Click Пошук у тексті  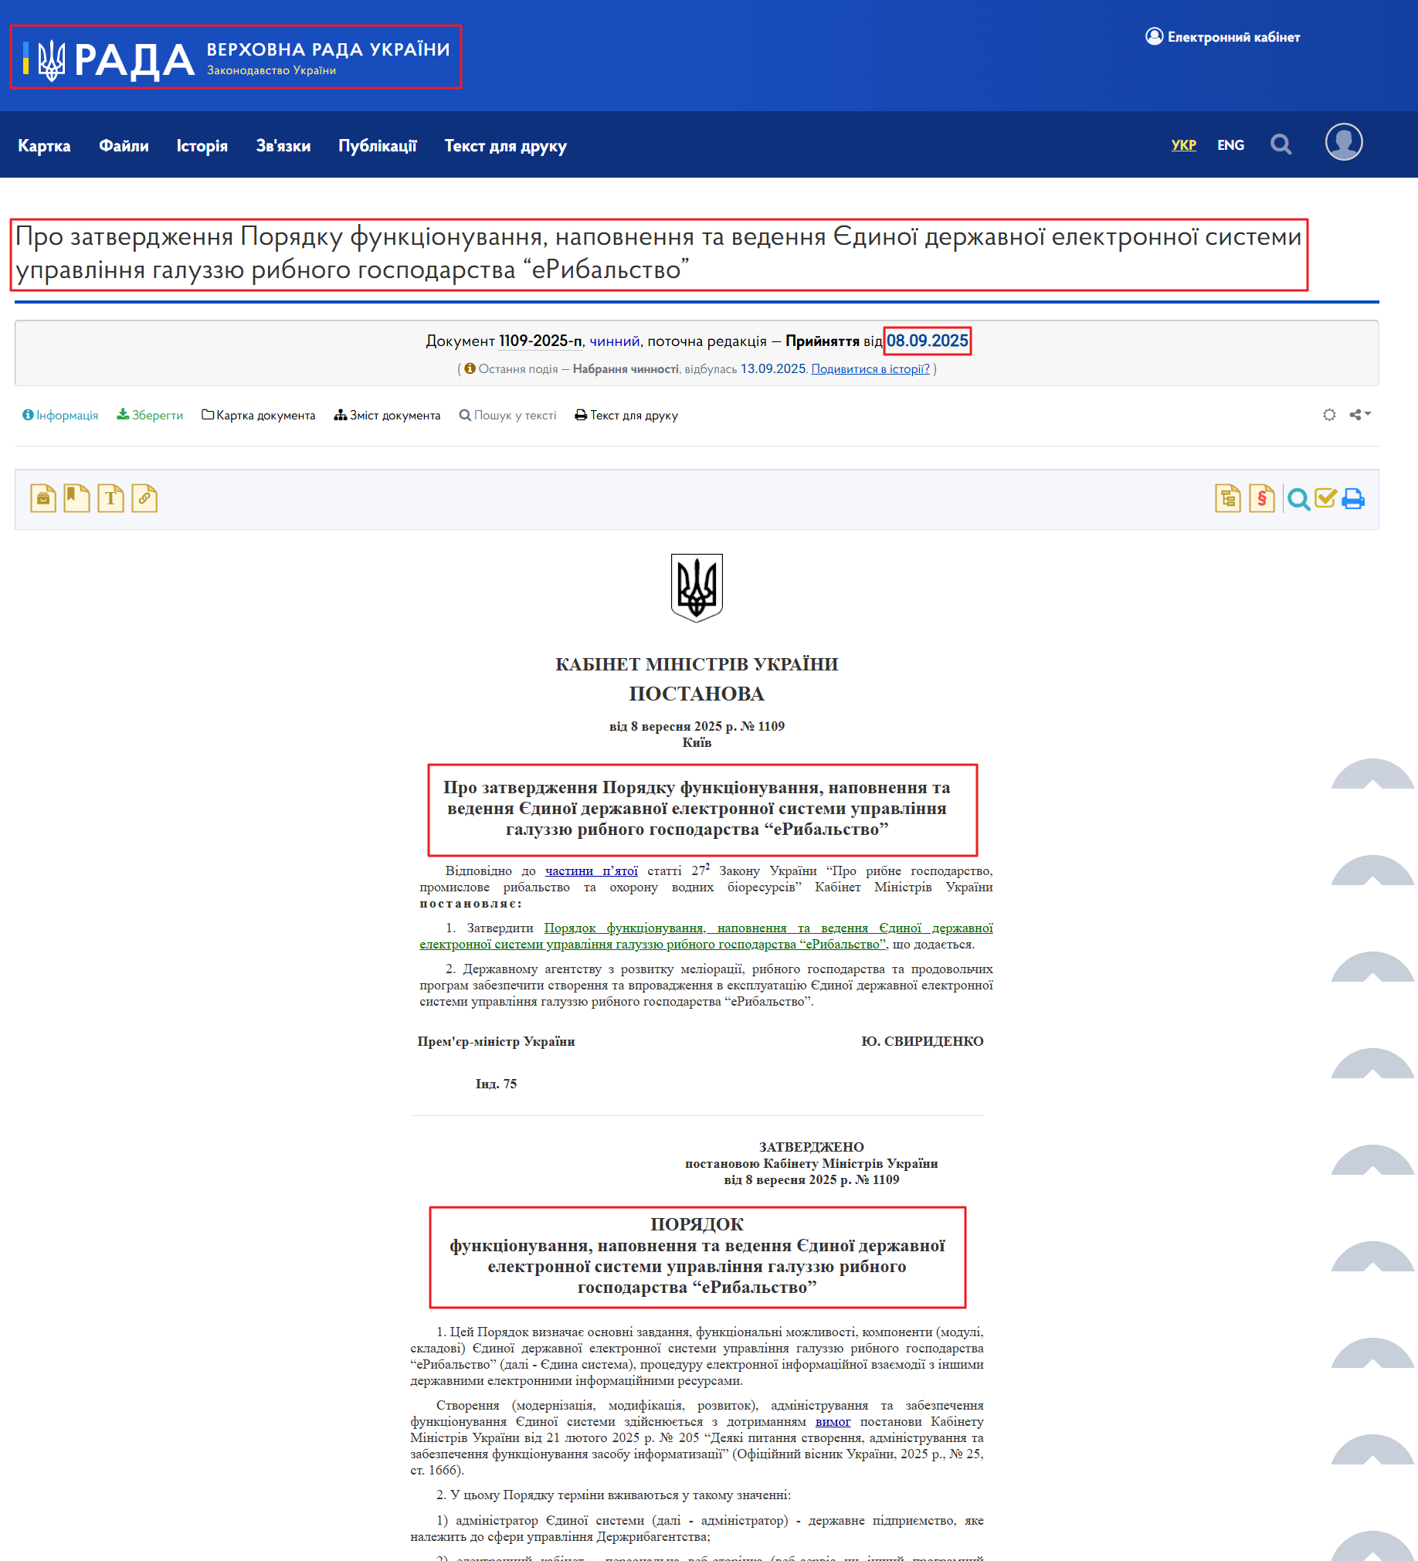click(508, 415)
